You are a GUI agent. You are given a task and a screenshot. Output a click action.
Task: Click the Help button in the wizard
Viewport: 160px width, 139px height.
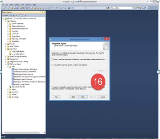click(56, 97)
